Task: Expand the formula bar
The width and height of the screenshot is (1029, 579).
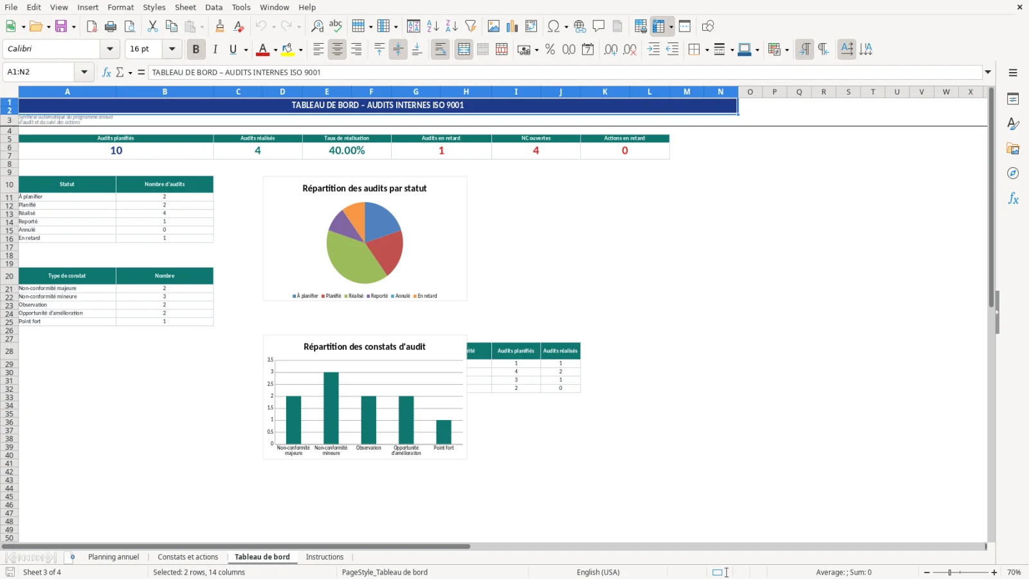Action: 988,72
